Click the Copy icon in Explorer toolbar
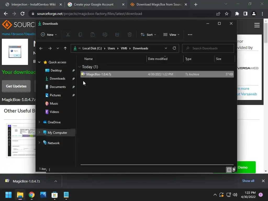The image size is (268, 201). pyautogui.click(x=80, y=35)
